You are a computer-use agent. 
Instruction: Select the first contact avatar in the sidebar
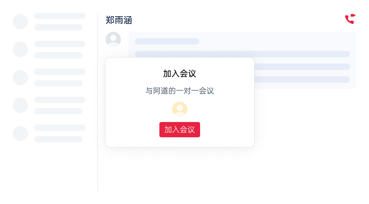(20, 21)
